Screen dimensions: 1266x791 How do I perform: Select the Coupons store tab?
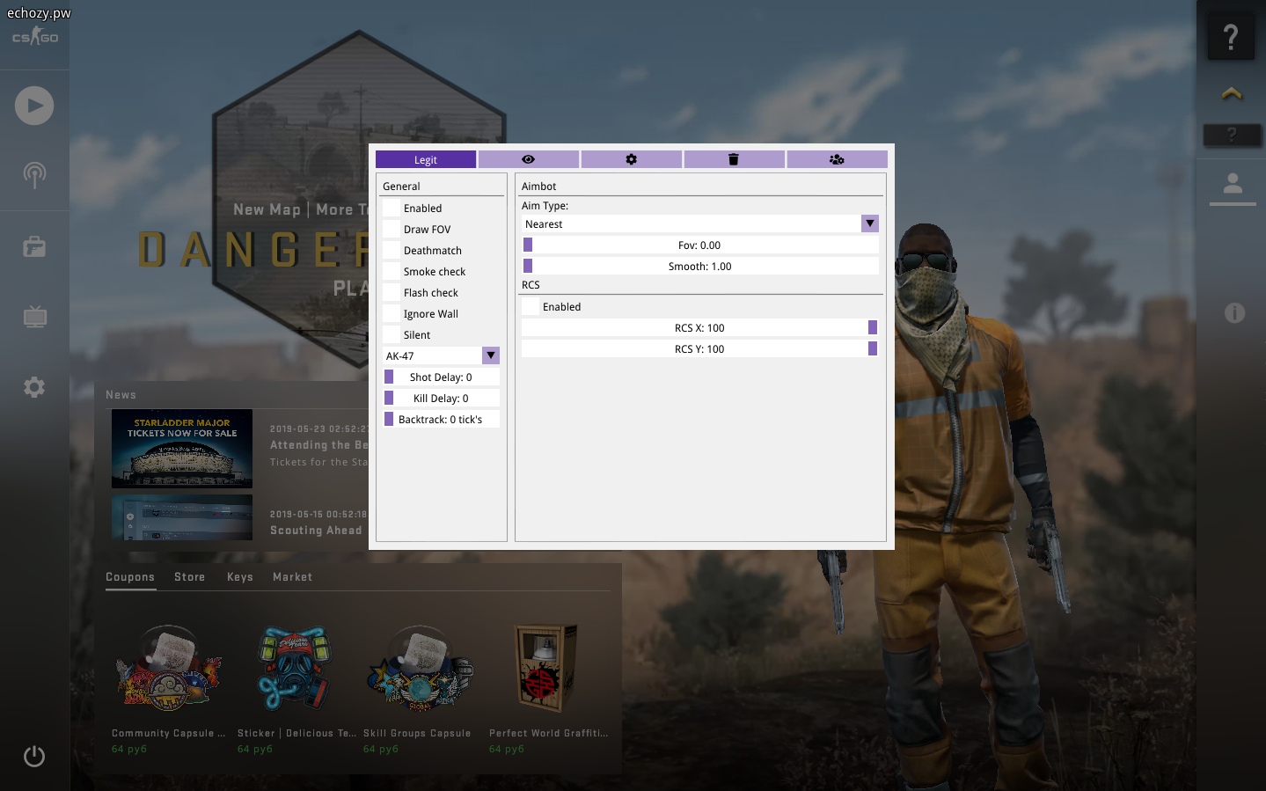coord(130,577)
